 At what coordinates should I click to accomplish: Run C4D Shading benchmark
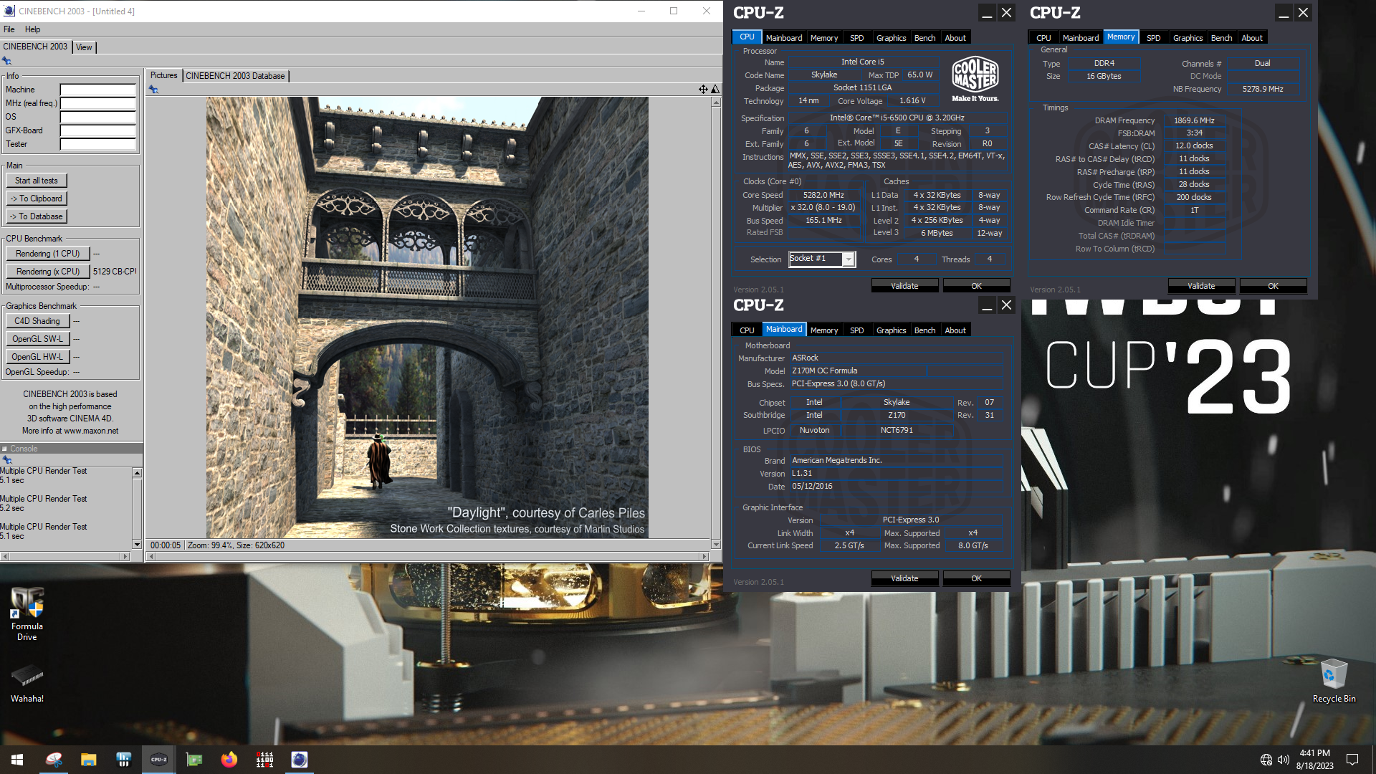(x=37, y=321)
